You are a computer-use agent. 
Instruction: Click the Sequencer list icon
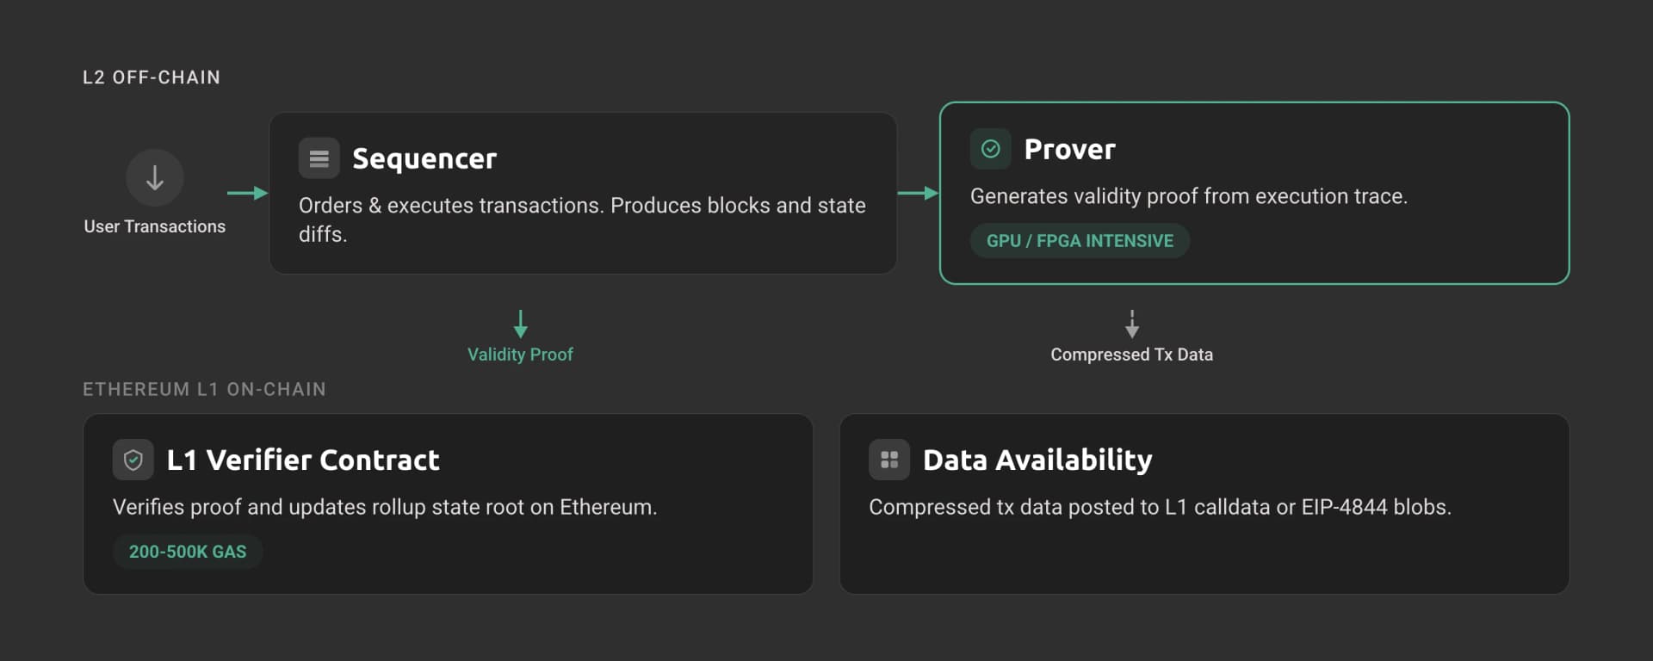[319, 158]
